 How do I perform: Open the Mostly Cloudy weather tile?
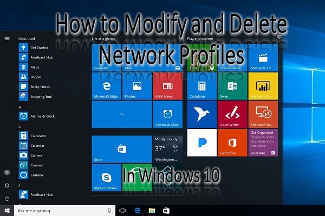pyautogui.click(x=168, y=149)
